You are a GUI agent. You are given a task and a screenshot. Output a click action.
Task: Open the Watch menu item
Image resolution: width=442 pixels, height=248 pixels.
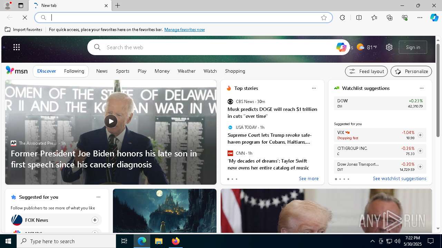[210, 71]
